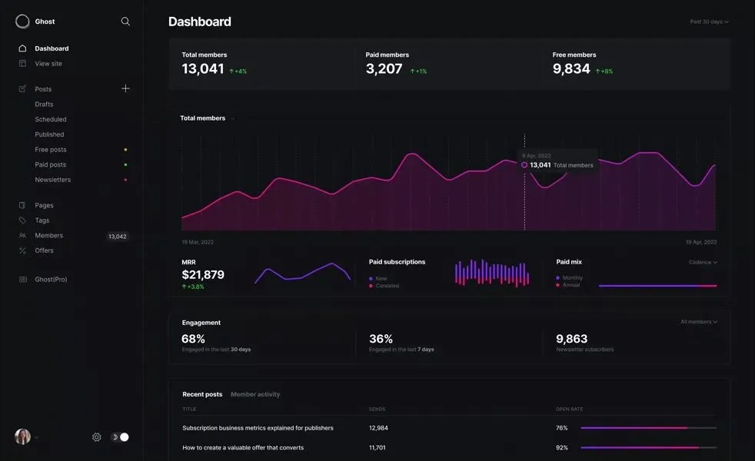Open the All members filter dropdown

[x=697, y=321]
